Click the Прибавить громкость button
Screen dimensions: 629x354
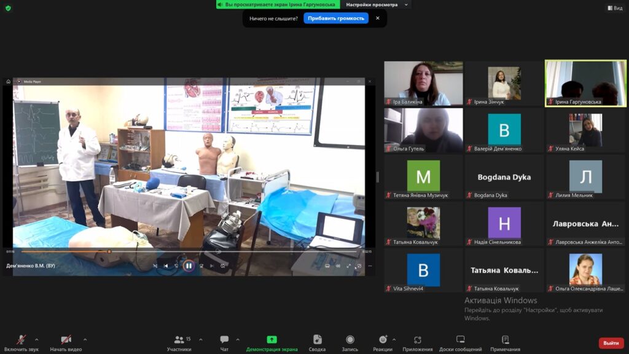[335, 18]
